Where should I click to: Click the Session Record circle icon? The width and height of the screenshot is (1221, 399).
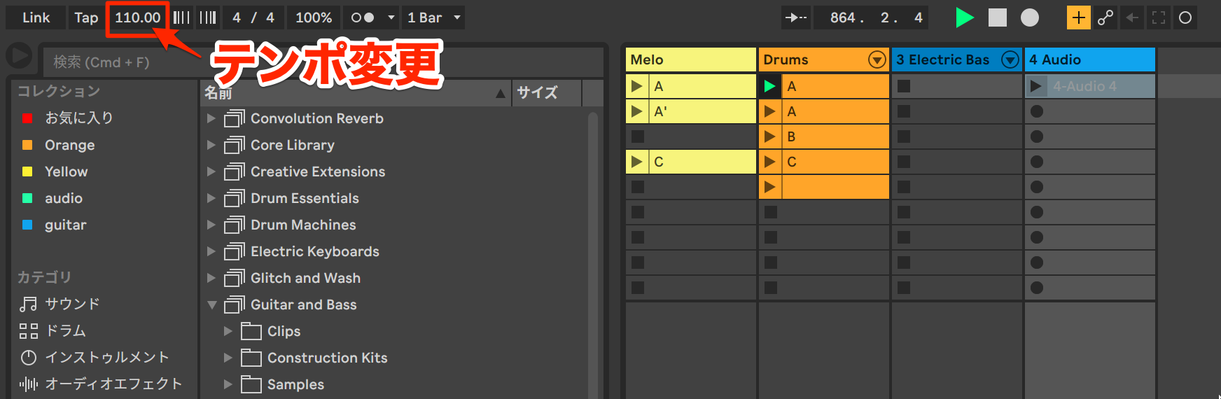coord(1185,17)
